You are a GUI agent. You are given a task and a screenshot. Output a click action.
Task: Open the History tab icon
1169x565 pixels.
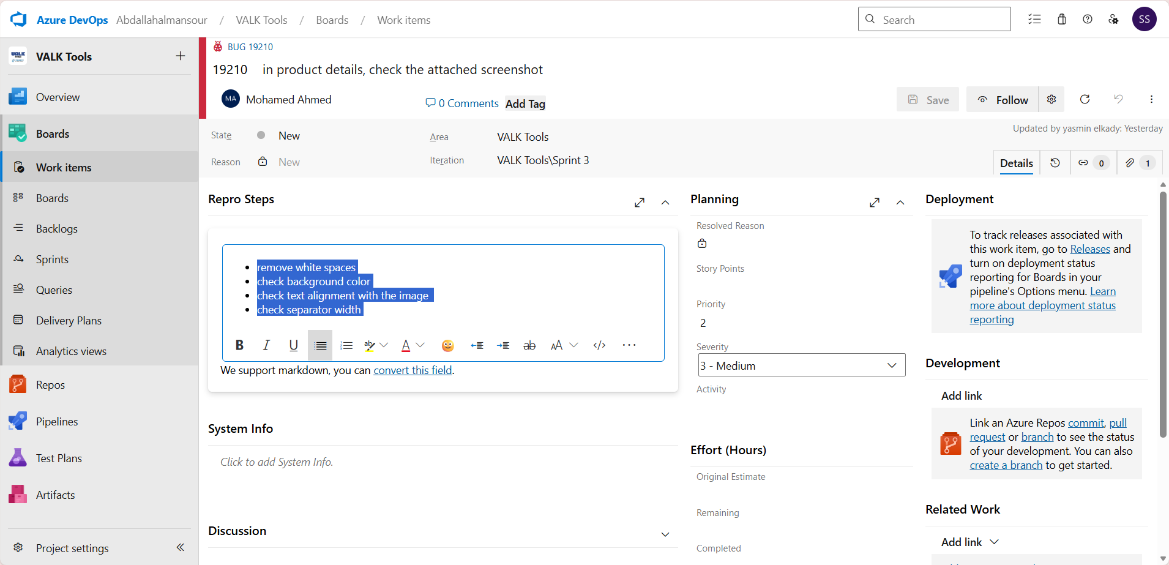pos(1055,163)
